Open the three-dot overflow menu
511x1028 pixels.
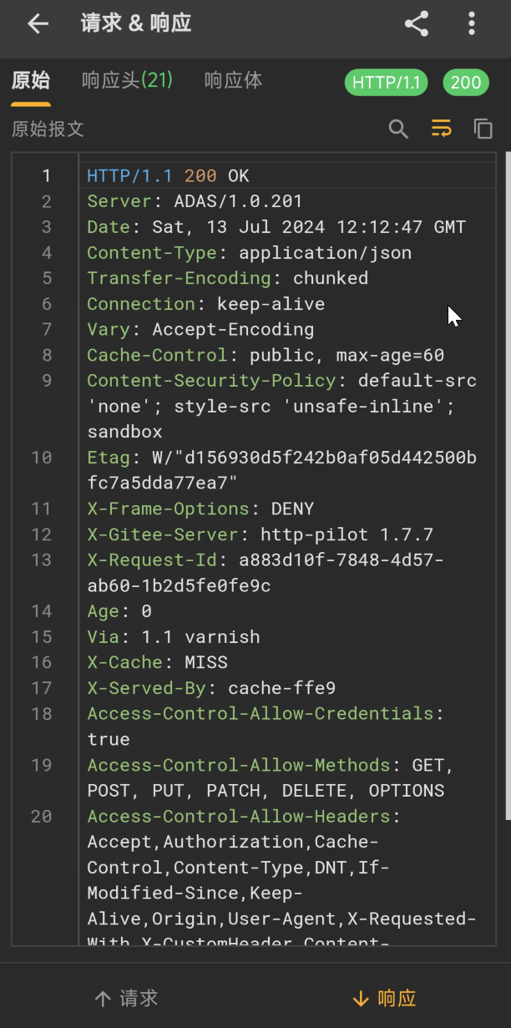click(472, 23)
